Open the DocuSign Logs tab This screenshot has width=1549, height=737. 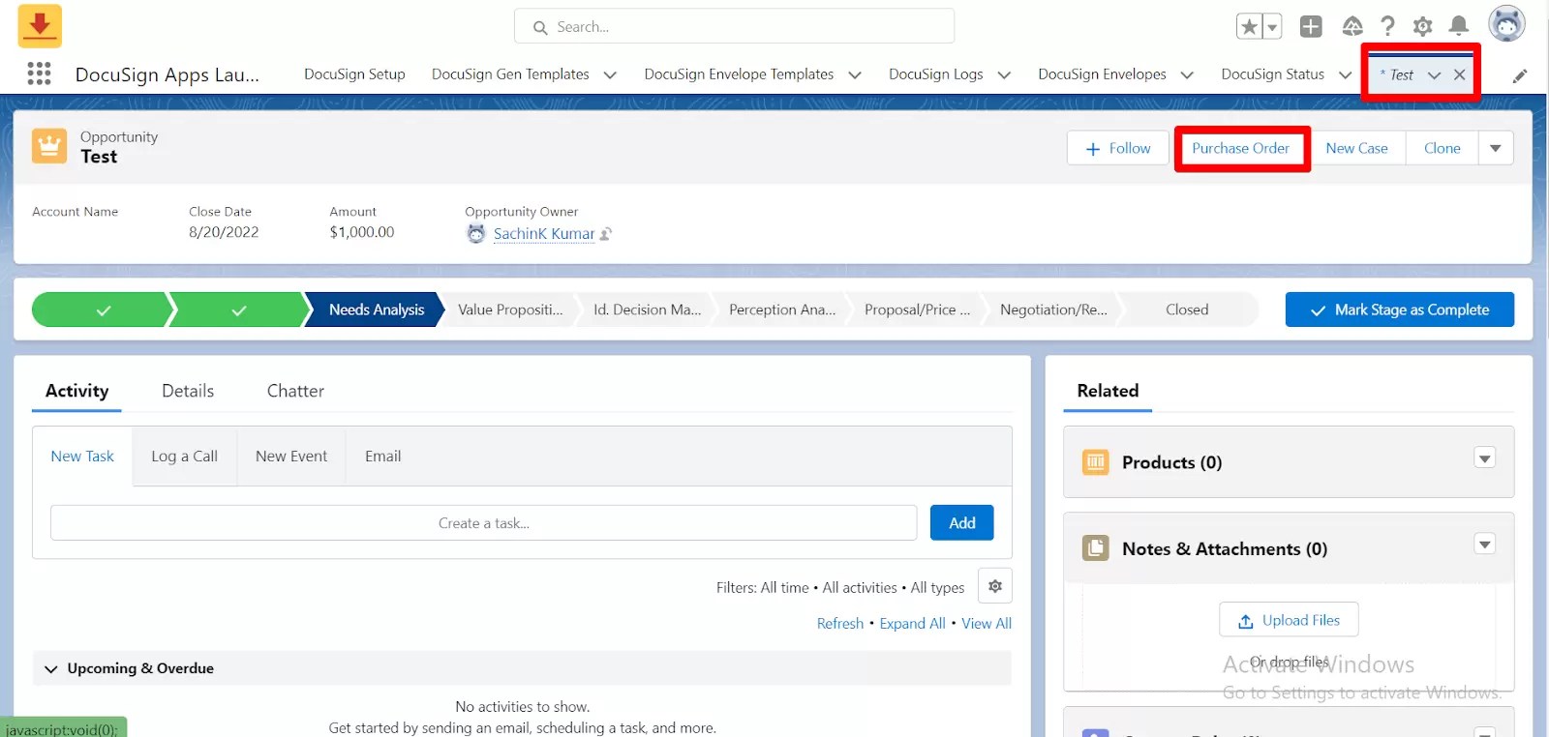935,74
